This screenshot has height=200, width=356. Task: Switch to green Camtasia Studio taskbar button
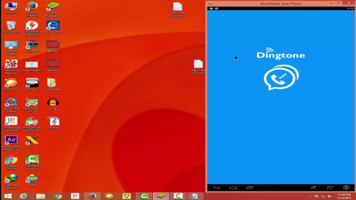(144, 196)
